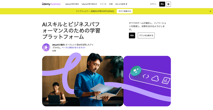Click the code brackets icon
213x110 pixels.
click(146, 76)
